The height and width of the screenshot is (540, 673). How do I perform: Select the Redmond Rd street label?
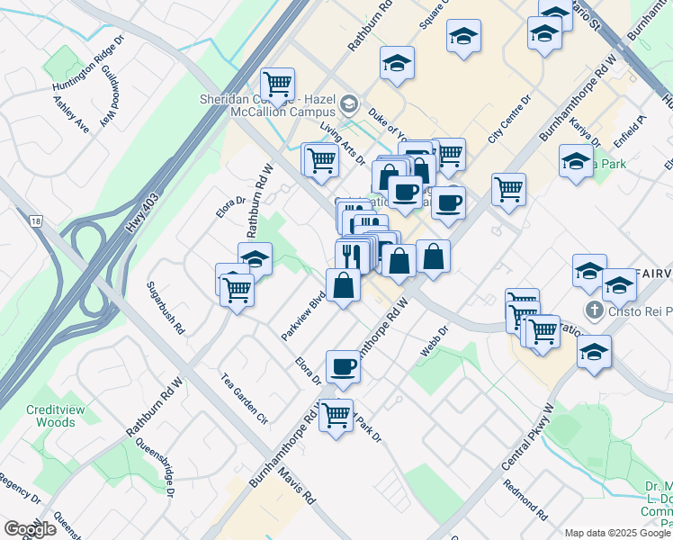tap(525, 500)
